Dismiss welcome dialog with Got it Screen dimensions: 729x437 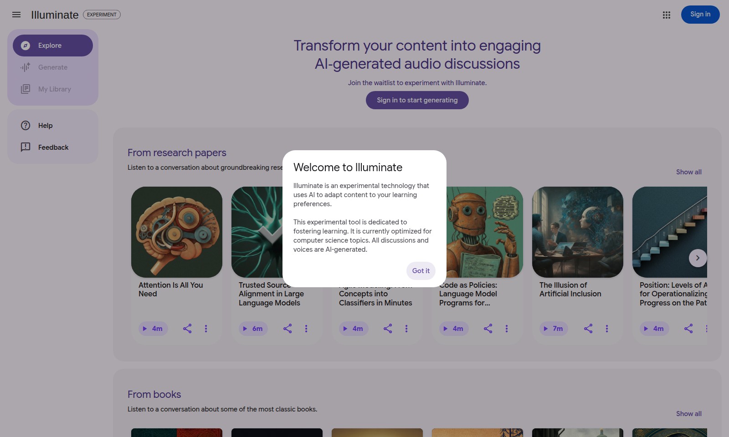point(421,271)
